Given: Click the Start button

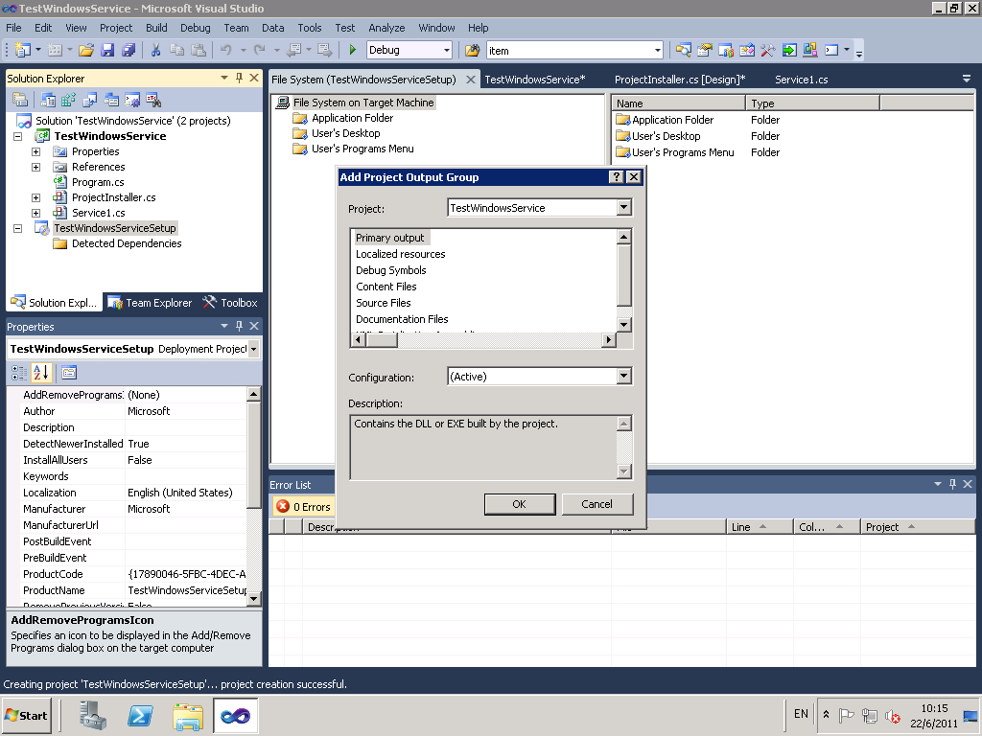Looking at the screenshot, I should (x=26, y=715).
